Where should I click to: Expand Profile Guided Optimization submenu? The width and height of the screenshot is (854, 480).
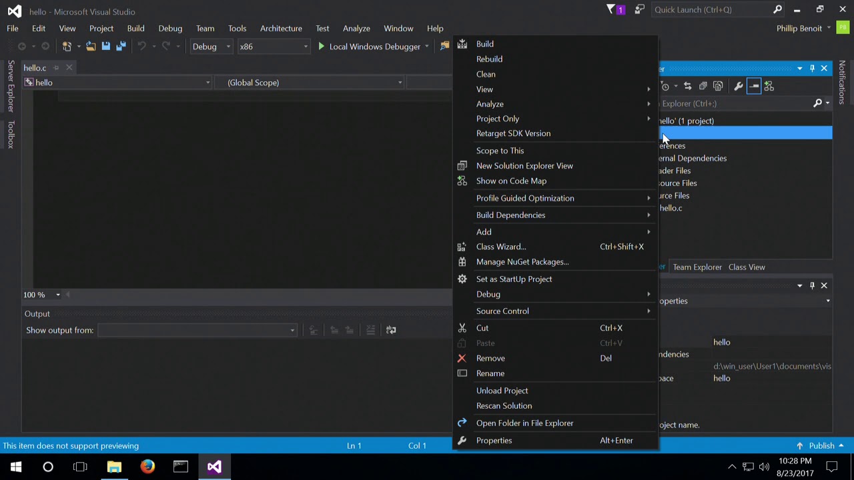(555, 198)
